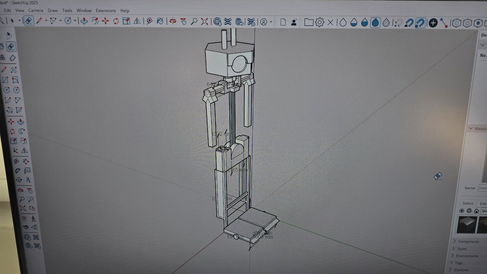Select the 3D Text tool in the left toolbar

pos(28,179)
